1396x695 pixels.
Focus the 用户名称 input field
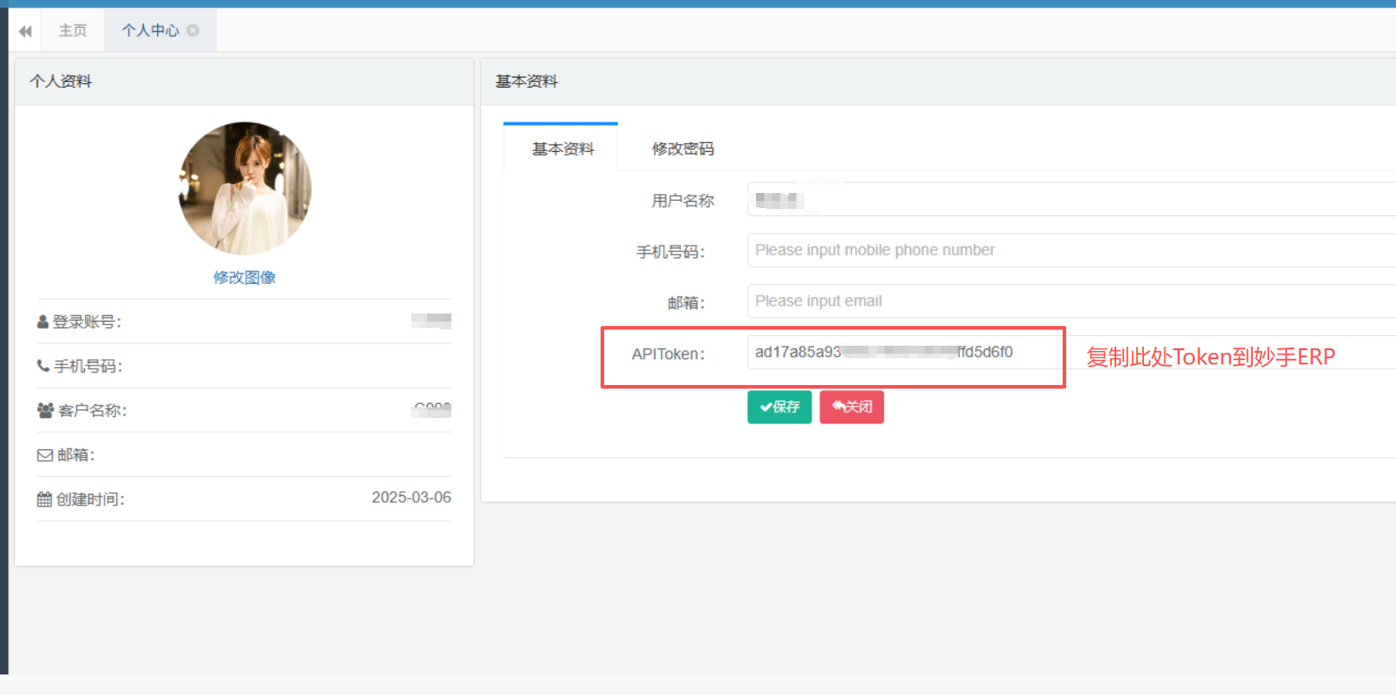point(1072,199)
